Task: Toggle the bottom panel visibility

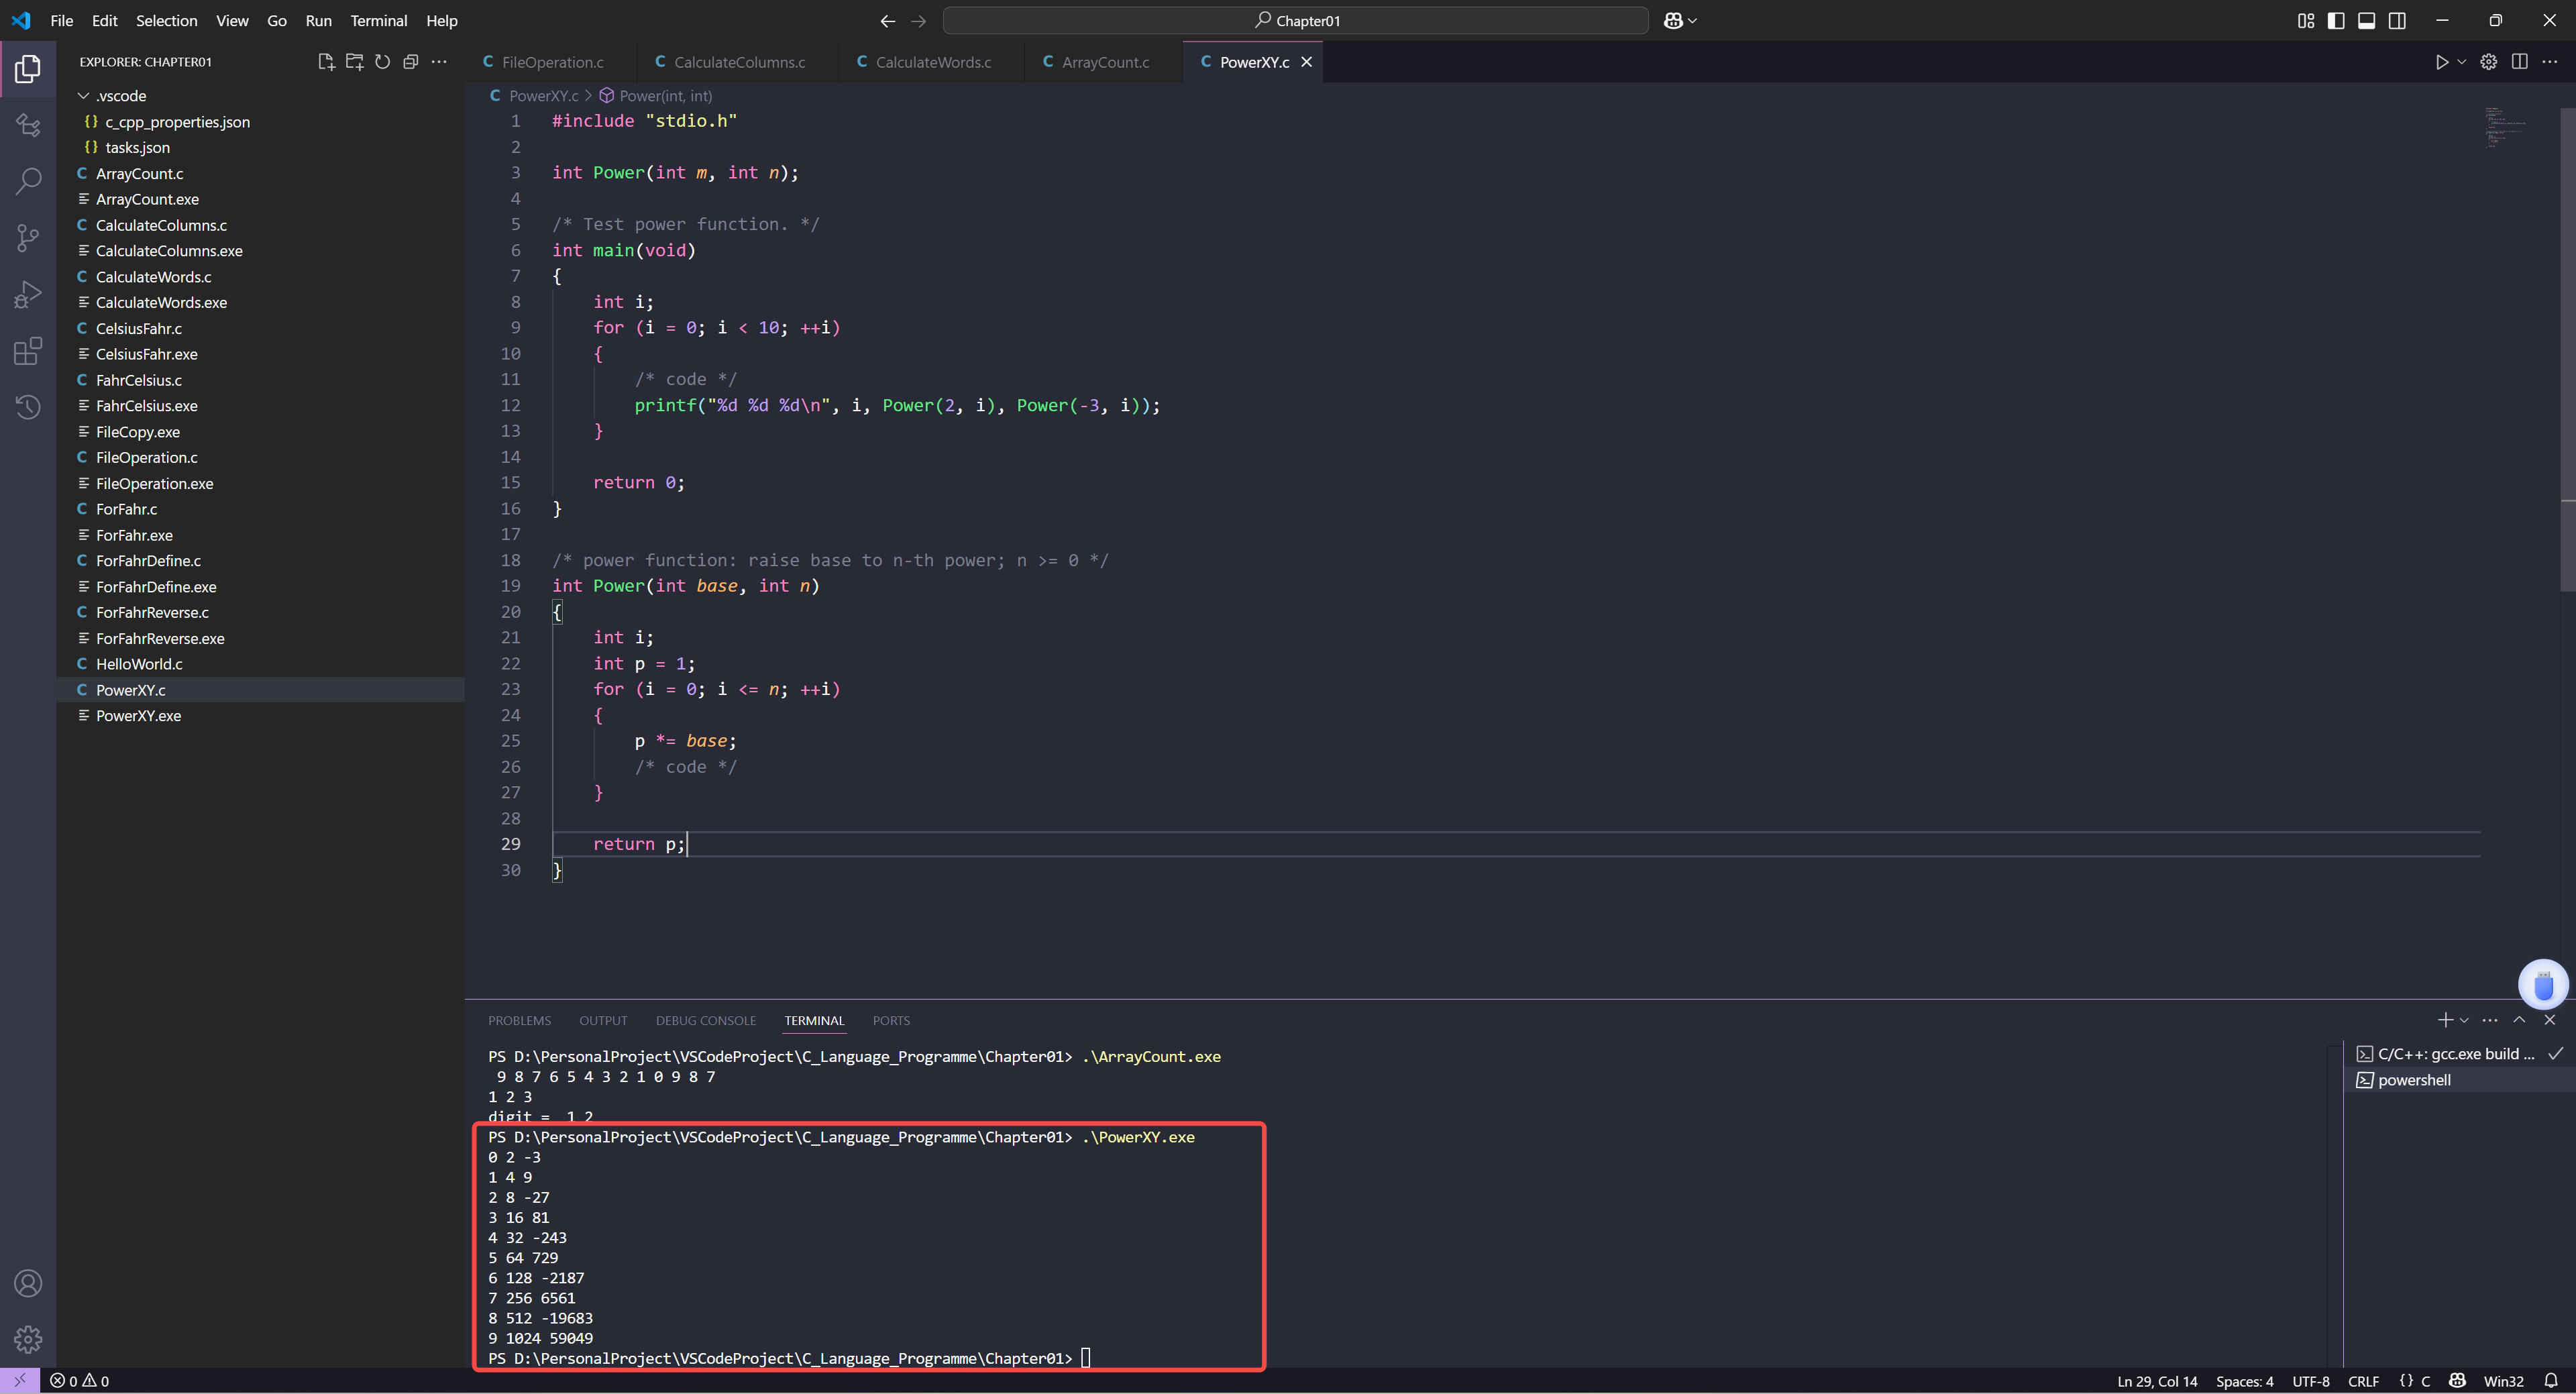Action: 2366,21
